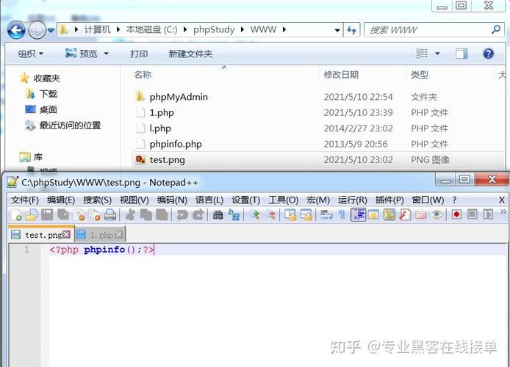Refresh the WWW folder view
510x367 pixels.
coord(351,30)
